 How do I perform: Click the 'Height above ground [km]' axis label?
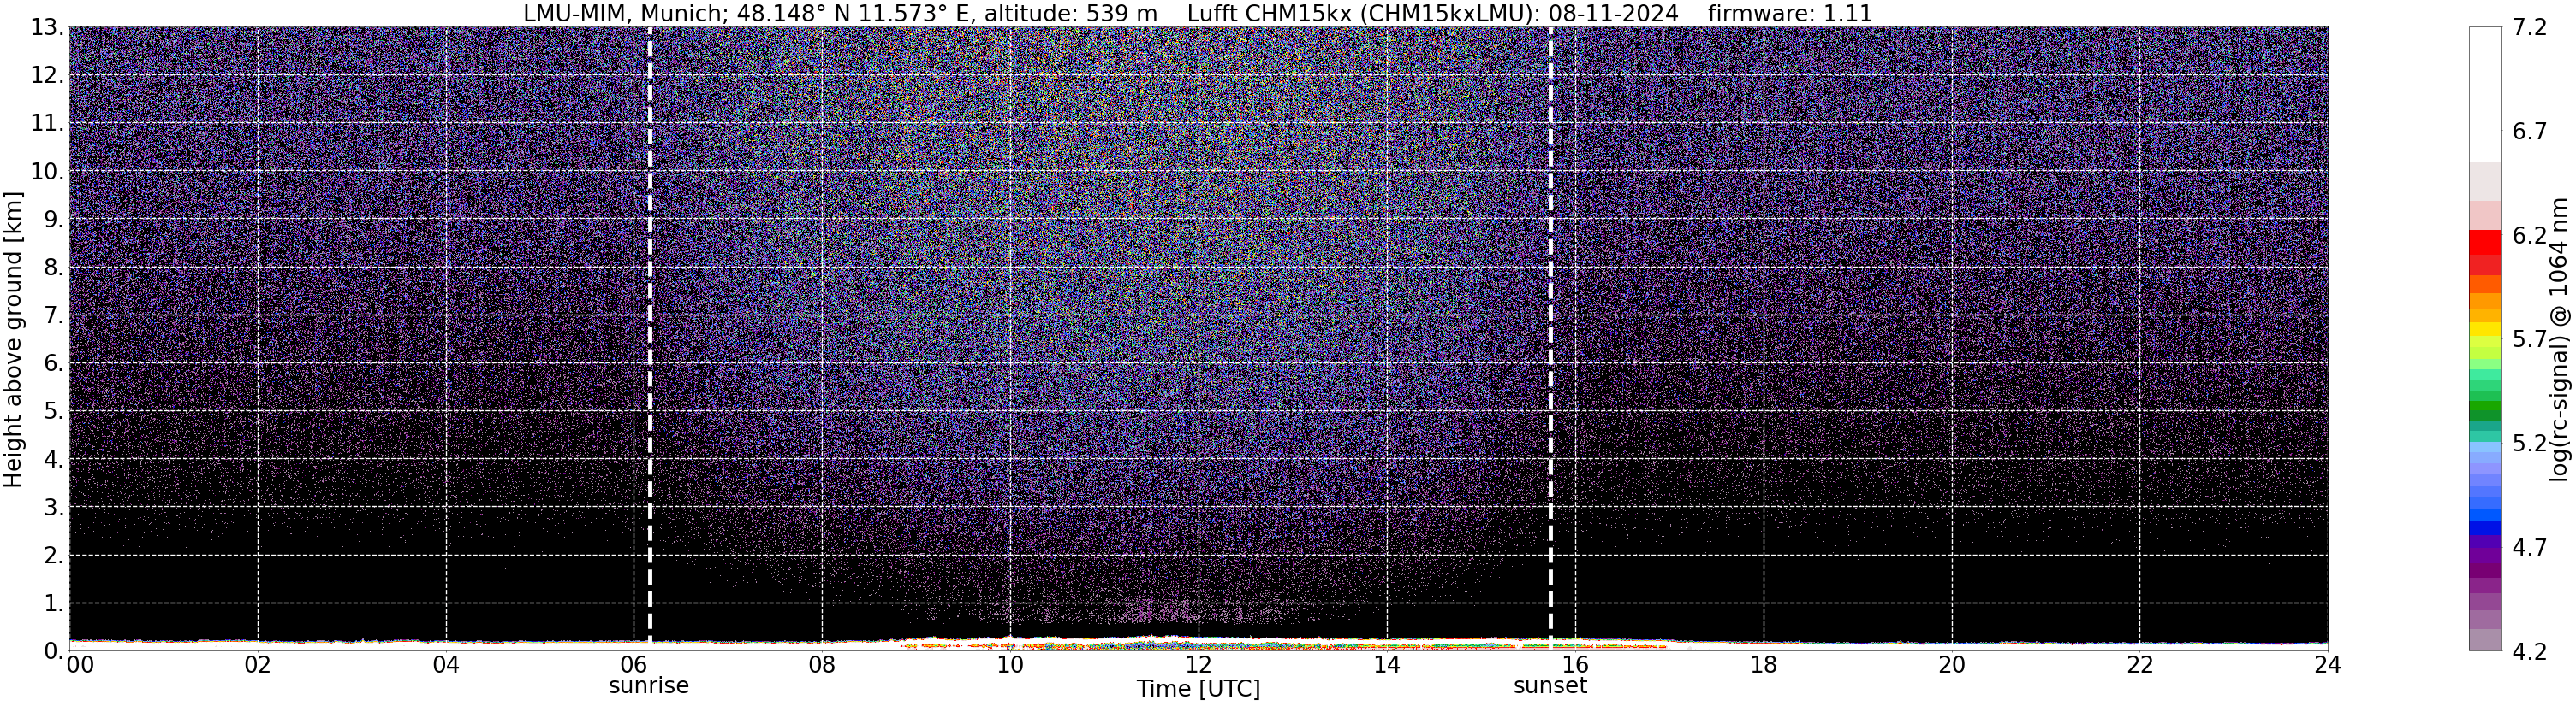pyautogui.click(x=13, y=339)
